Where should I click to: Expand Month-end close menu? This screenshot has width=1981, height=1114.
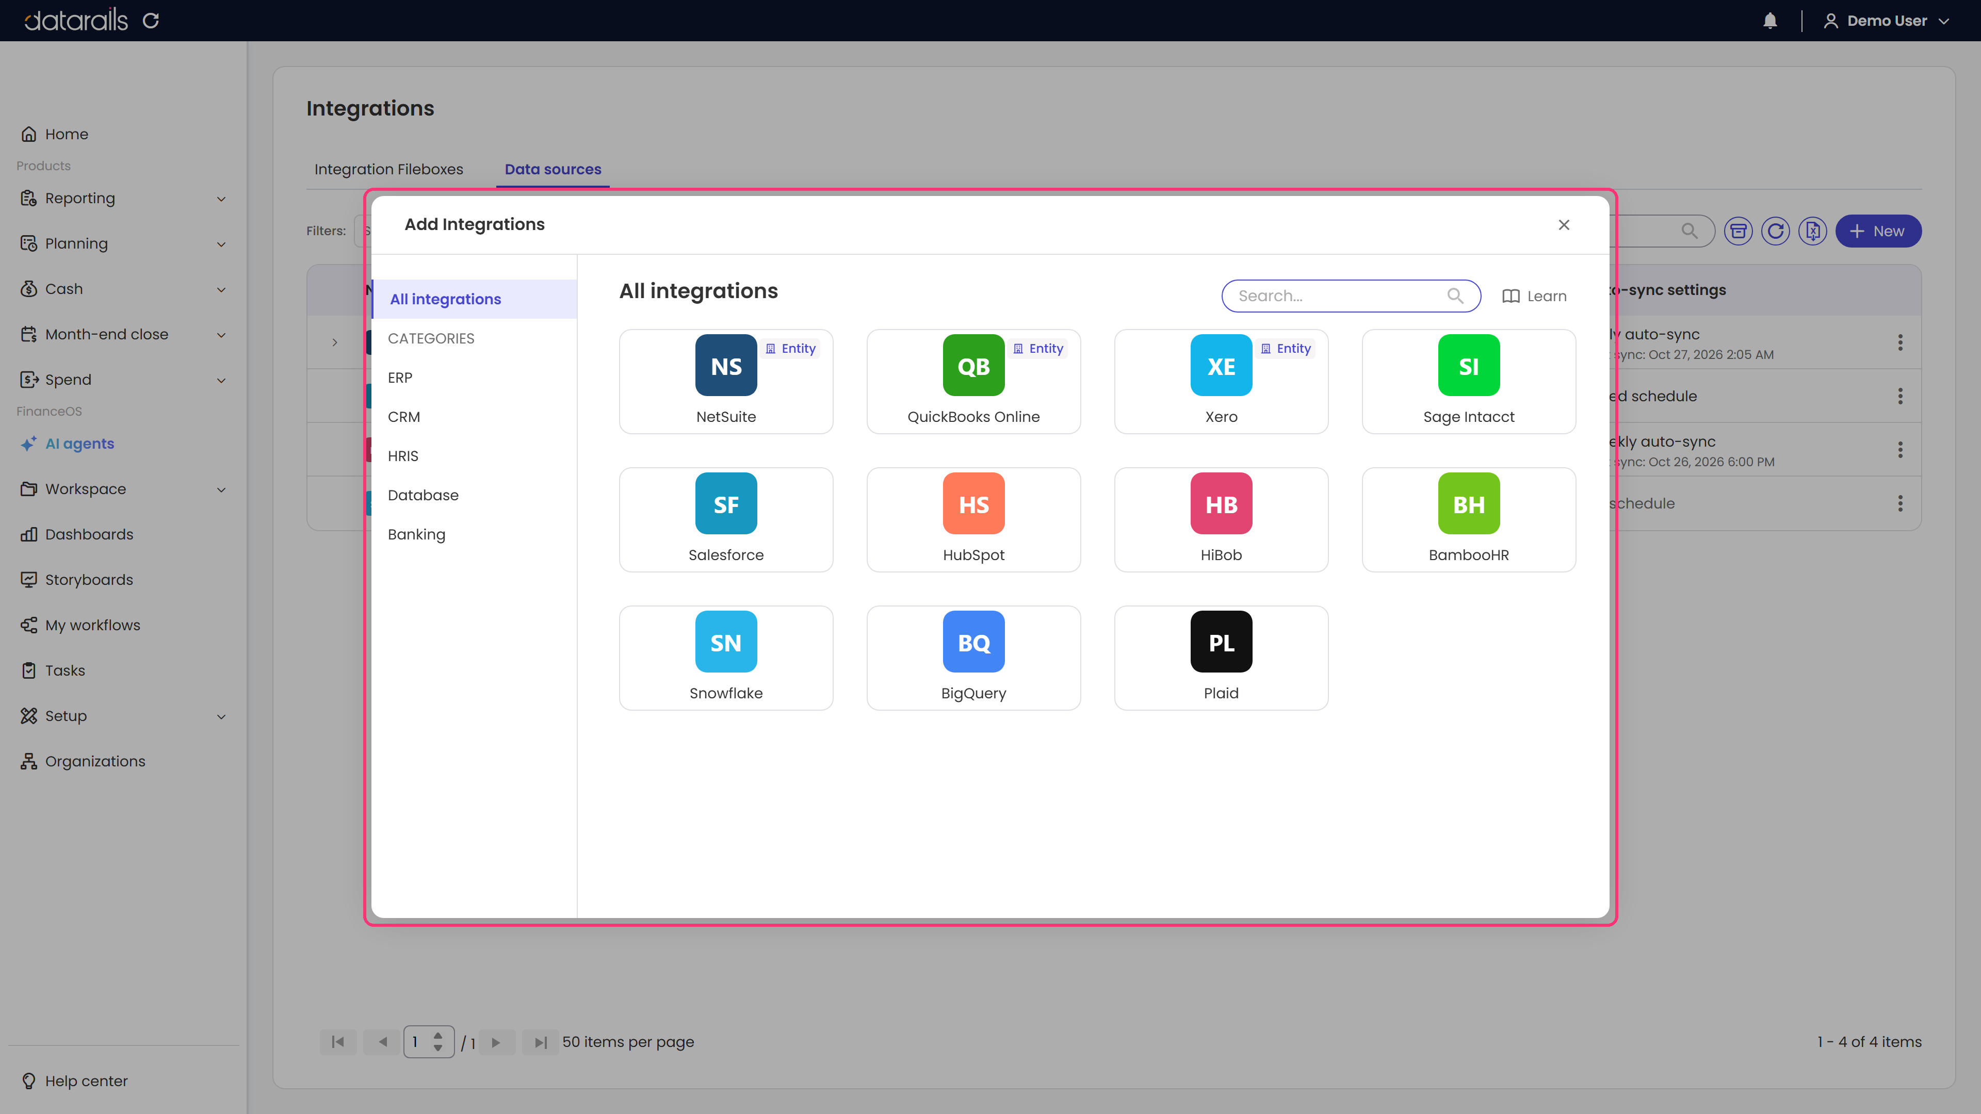pyautogui.click(x=123, y=334)
